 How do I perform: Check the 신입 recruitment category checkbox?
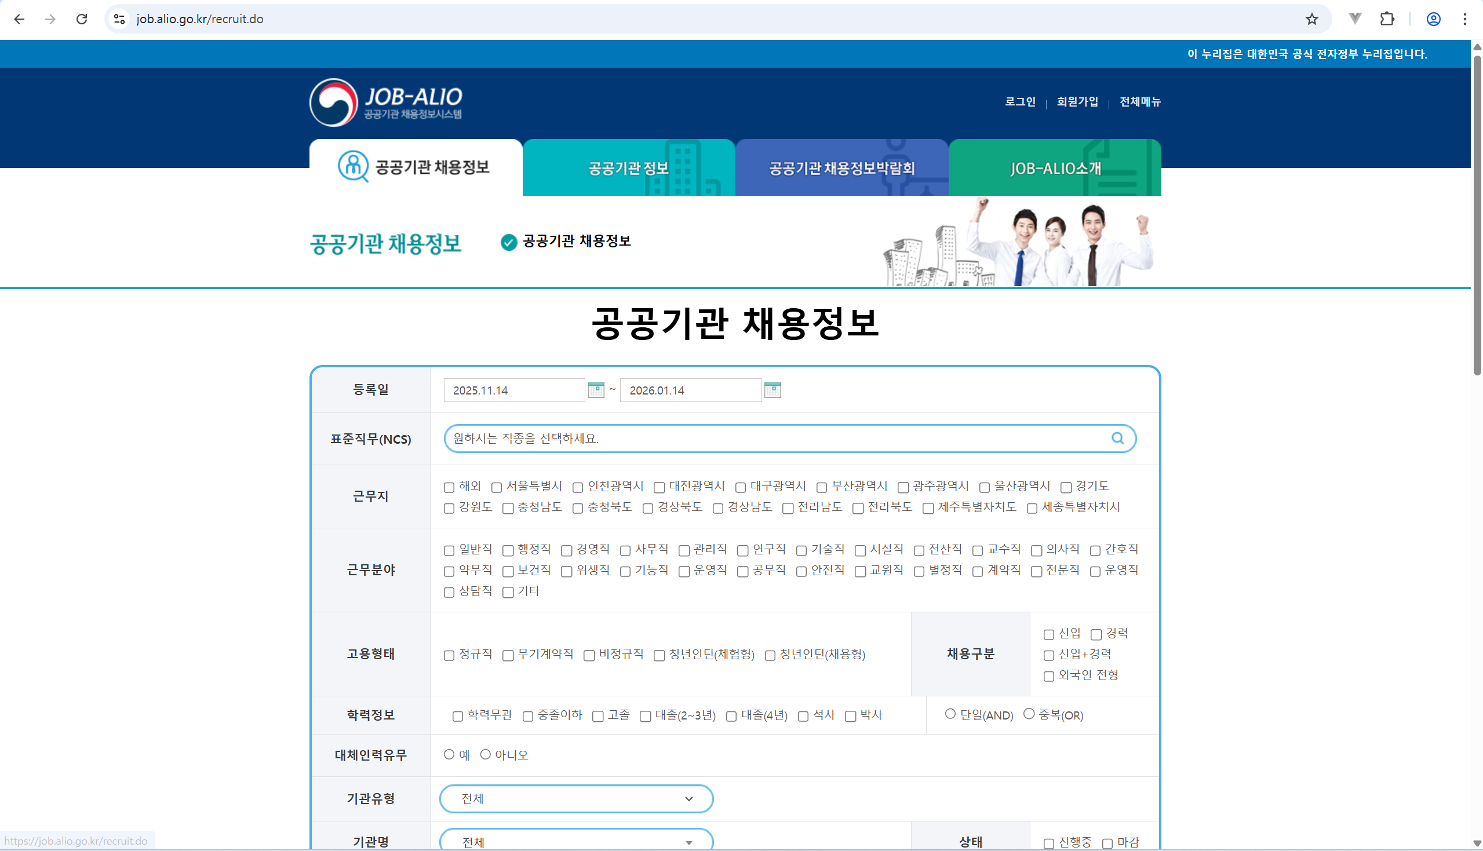[1049, 634]
